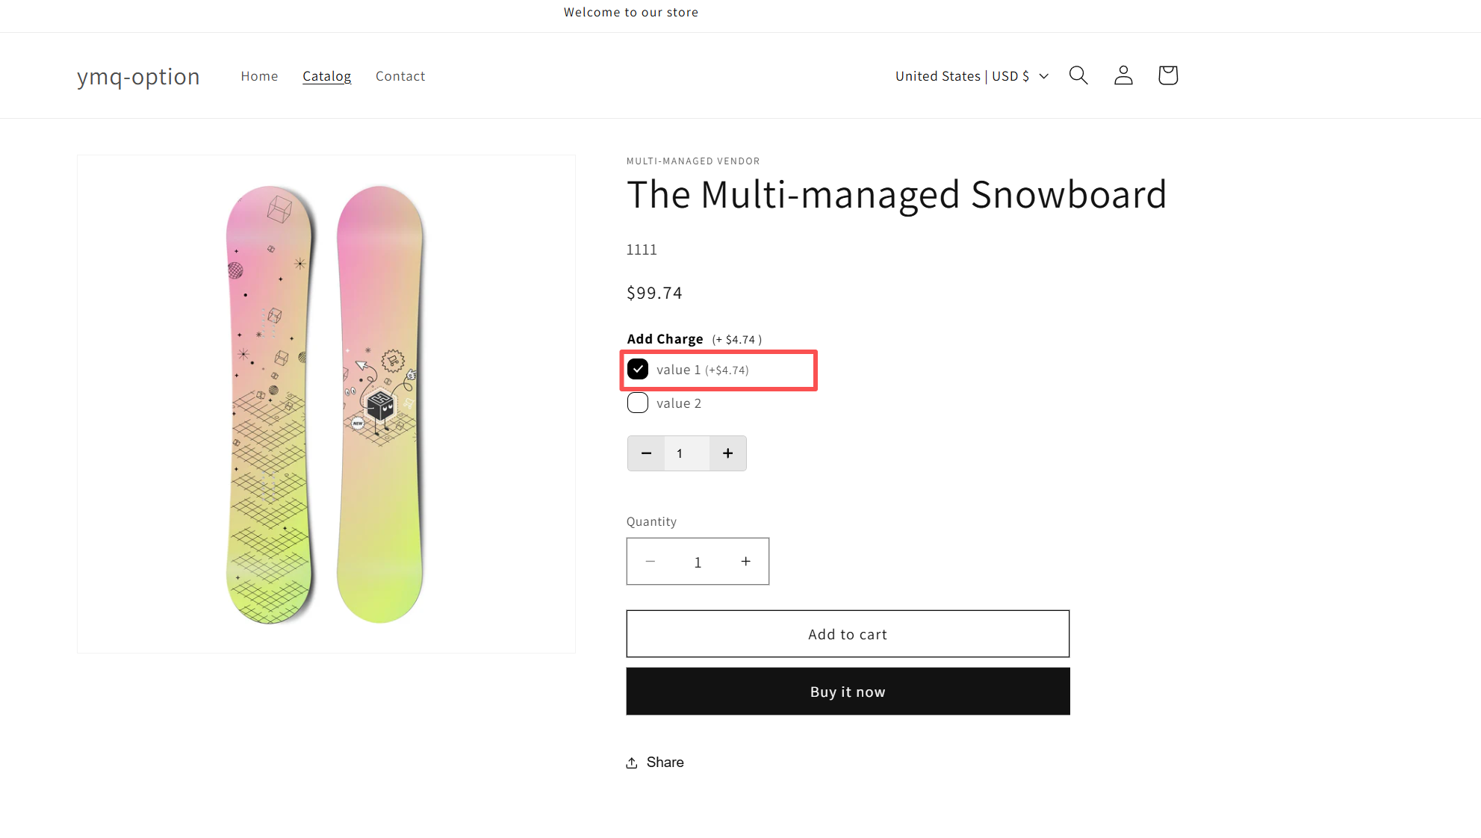Click the Buy it now button

(848, 692)
